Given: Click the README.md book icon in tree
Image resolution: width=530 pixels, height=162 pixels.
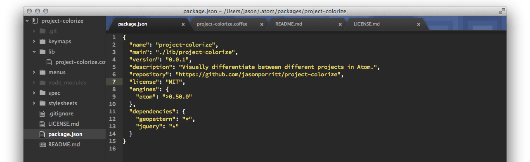Looking at the screenshot, I should click(42, 145).
